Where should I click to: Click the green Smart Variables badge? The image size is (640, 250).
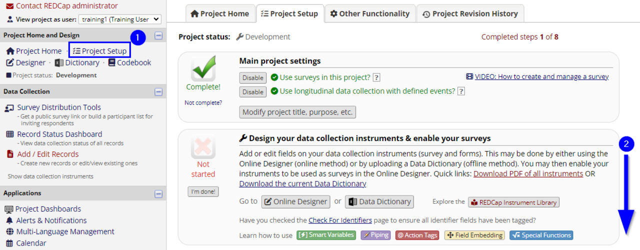tap(326, 235)
